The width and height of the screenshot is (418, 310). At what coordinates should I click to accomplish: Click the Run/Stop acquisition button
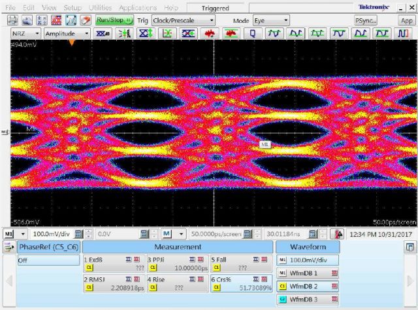point(114,20)
